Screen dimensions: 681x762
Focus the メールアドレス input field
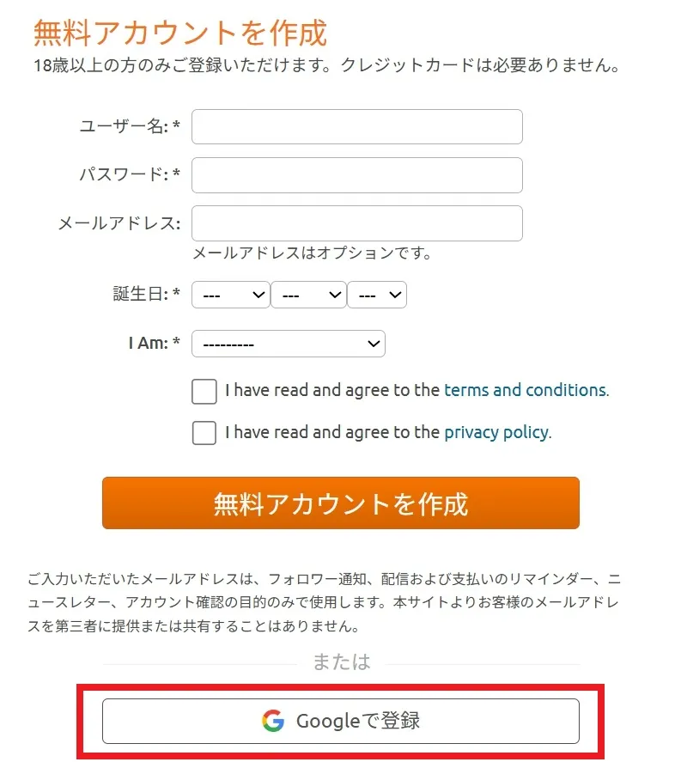pyautogui.click(x=356, y=223)
